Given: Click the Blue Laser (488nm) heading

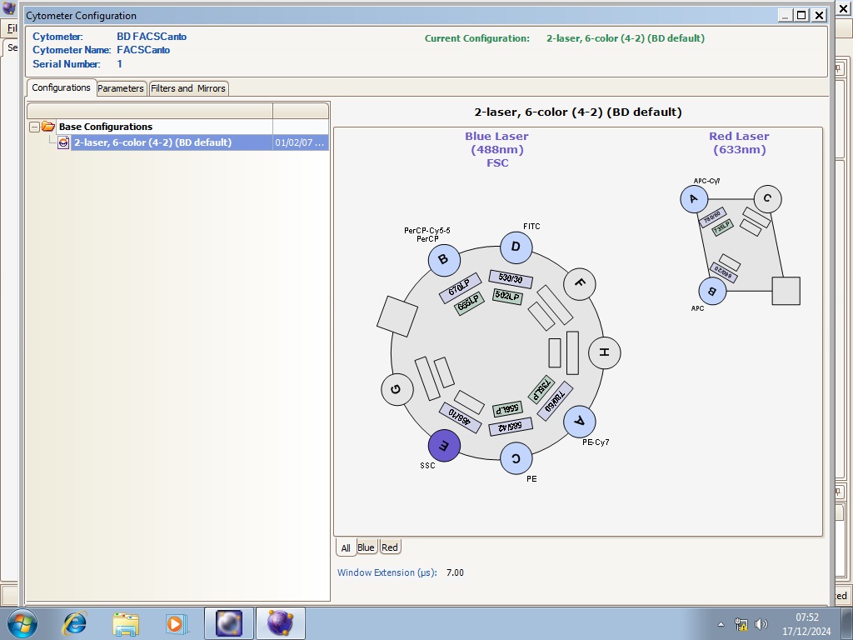Looking at the screenshot, I should pos(496,142).
